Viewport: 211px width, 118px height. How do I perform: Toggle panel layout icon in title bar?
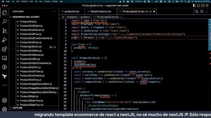(198, 6)
